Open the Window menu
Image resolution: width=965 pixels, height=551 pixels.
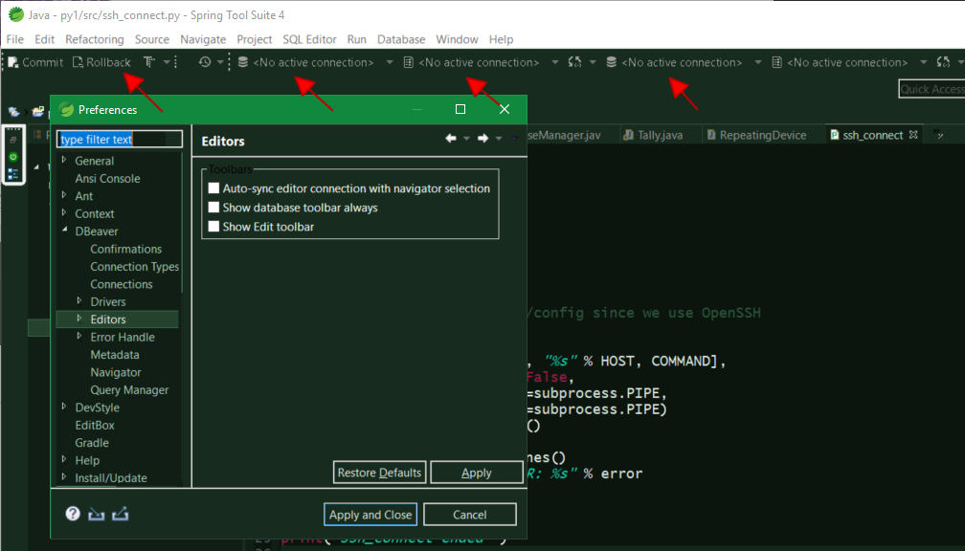tap(458, 39)
